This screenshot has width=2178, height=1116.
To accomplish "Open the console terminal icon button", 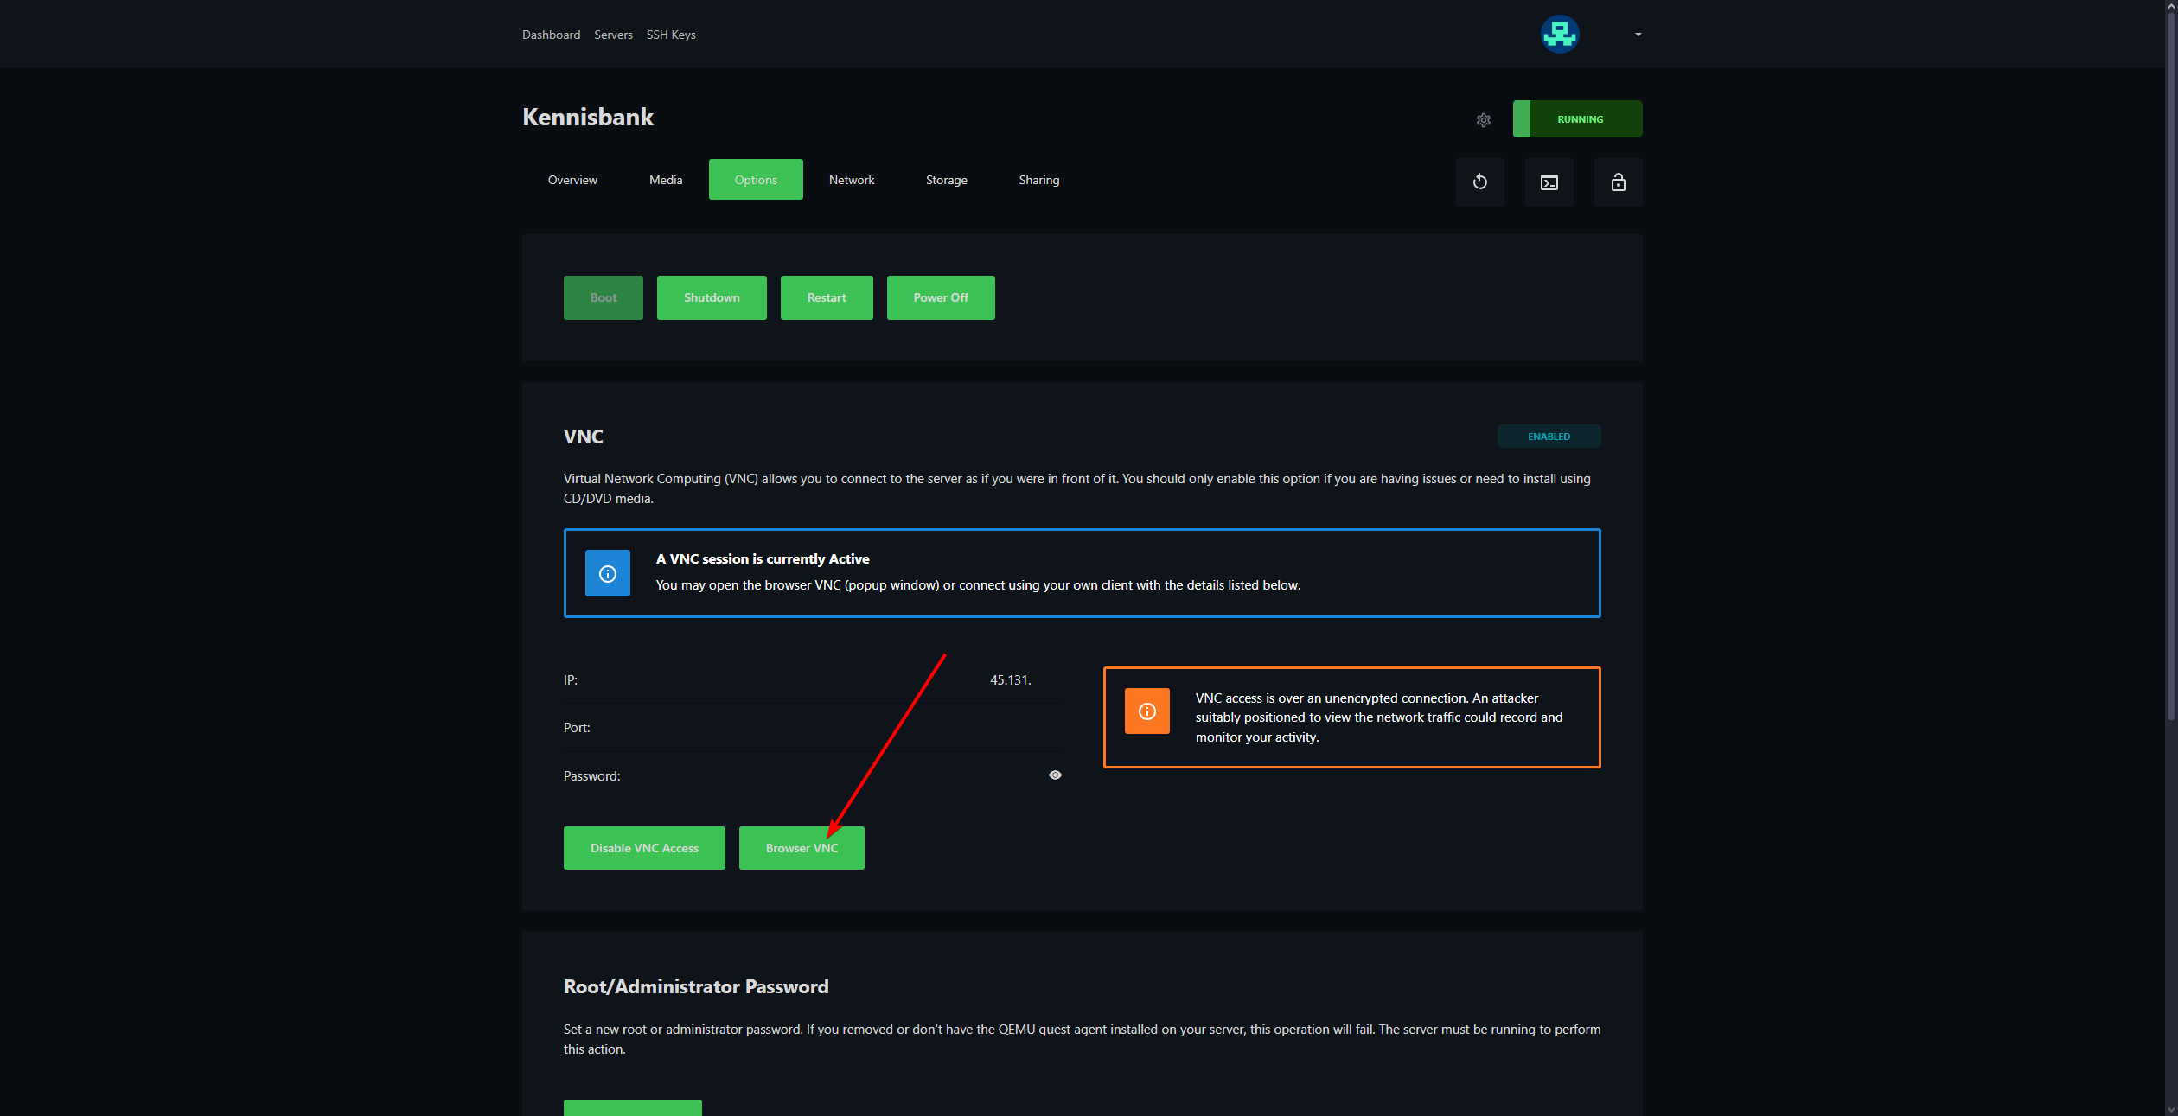I will pyautogui.click(x=1549, y=182).
